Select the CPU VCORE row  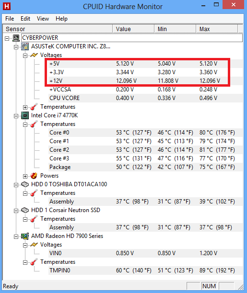point(145,98)
